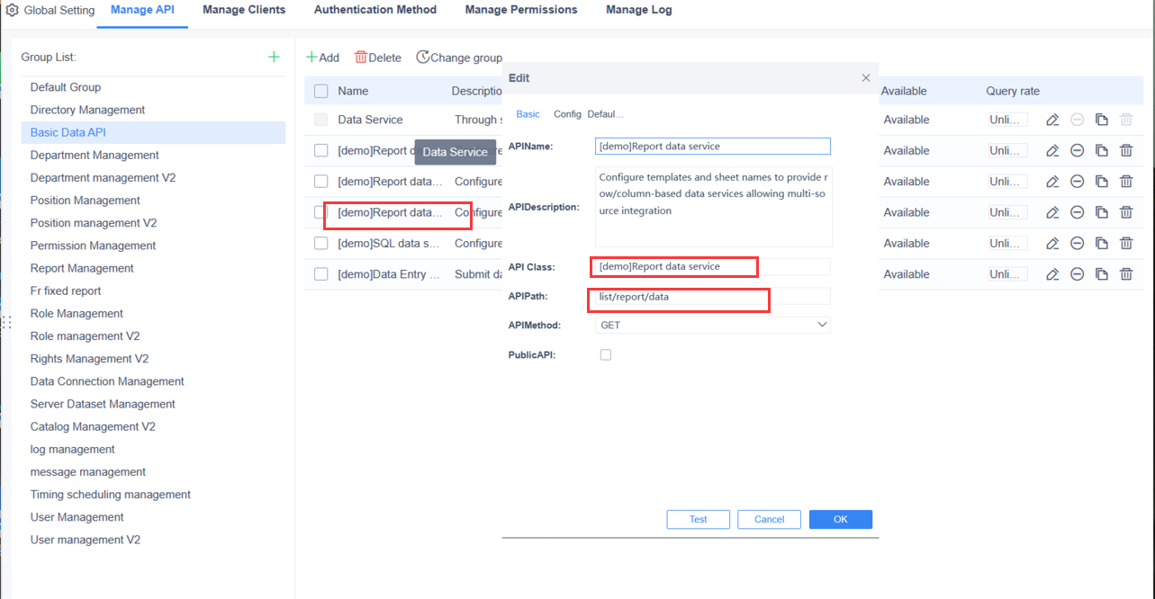Click the green plus icon to add a group

[274, 57]
